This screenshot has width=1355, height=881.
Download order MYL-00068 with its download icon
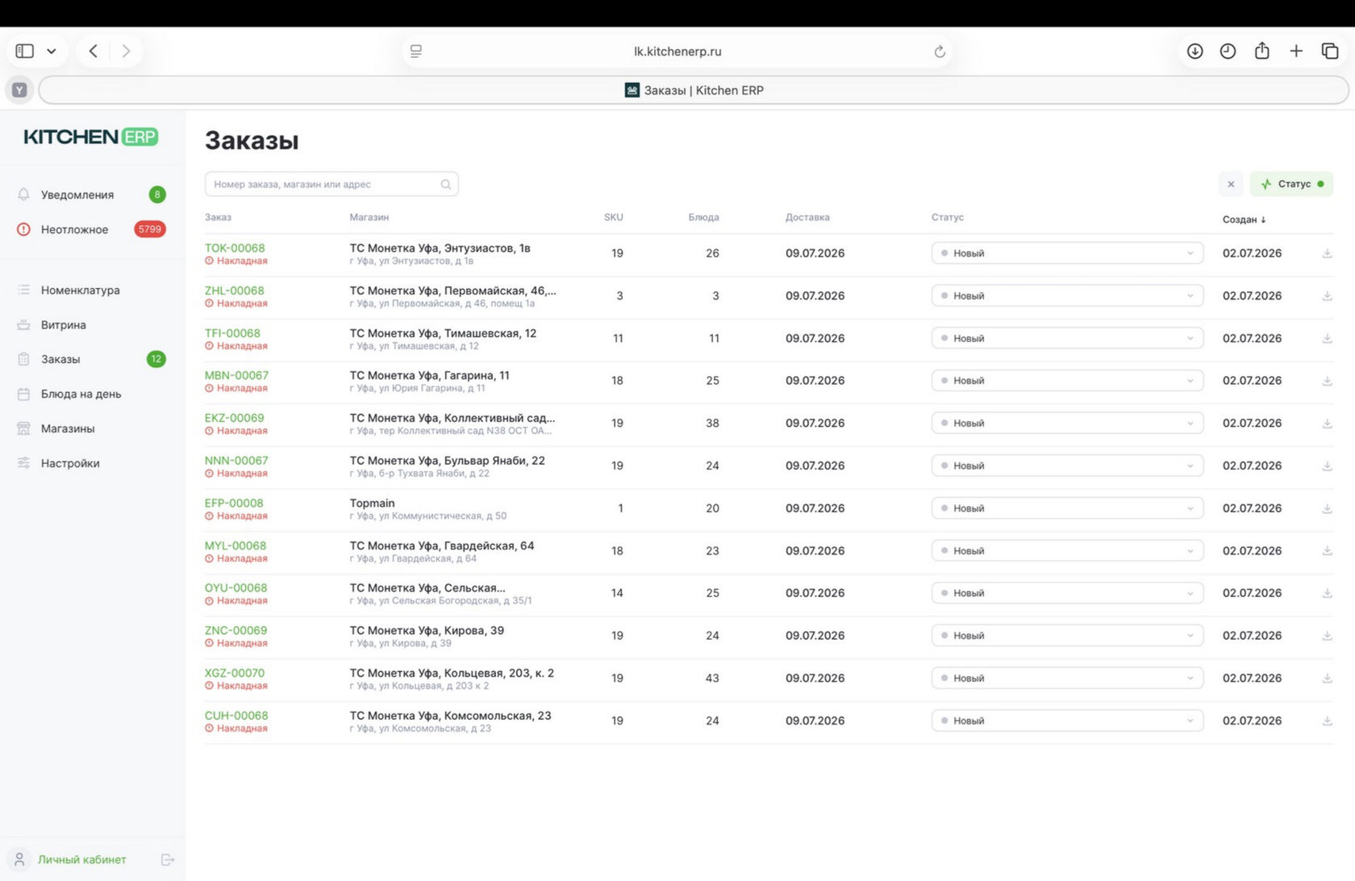(1327, 551)
